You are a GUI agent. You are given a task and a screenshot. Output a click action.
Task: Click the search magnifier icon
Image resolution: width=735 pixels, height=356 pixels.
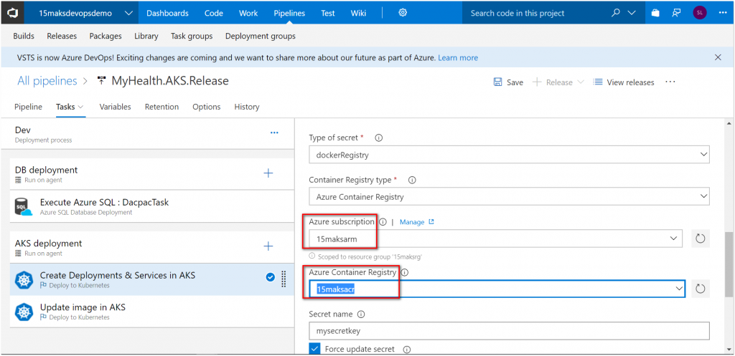pos(616,13)
